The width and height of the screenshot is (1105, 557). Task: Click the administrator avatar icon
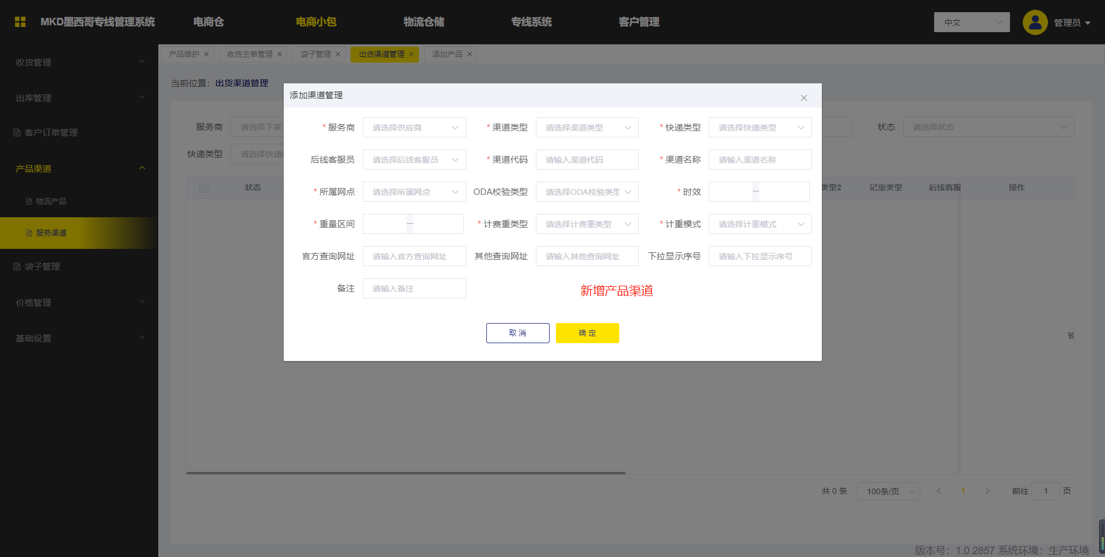coord(1035,22)
